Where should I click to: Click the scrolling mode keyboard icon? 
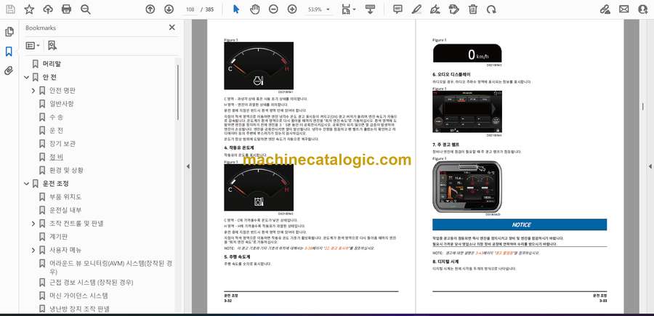point(370,9)
